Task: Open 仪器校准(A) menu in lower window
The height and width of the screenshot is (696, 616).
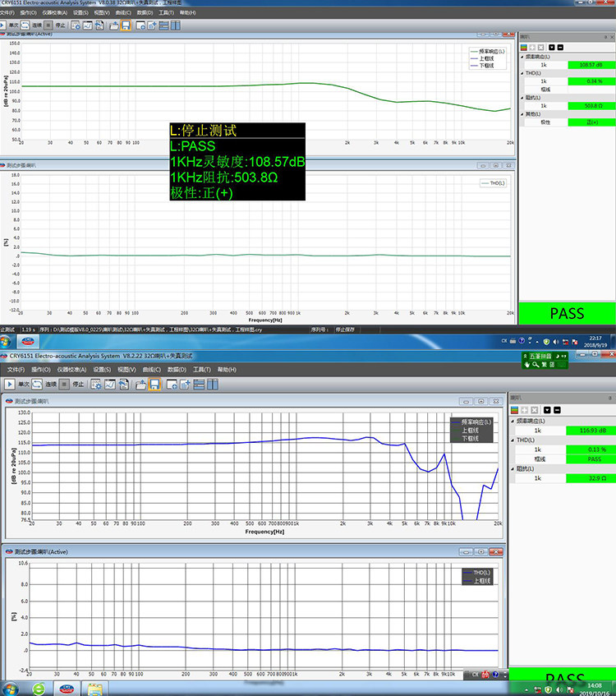Action: [71, 369]
